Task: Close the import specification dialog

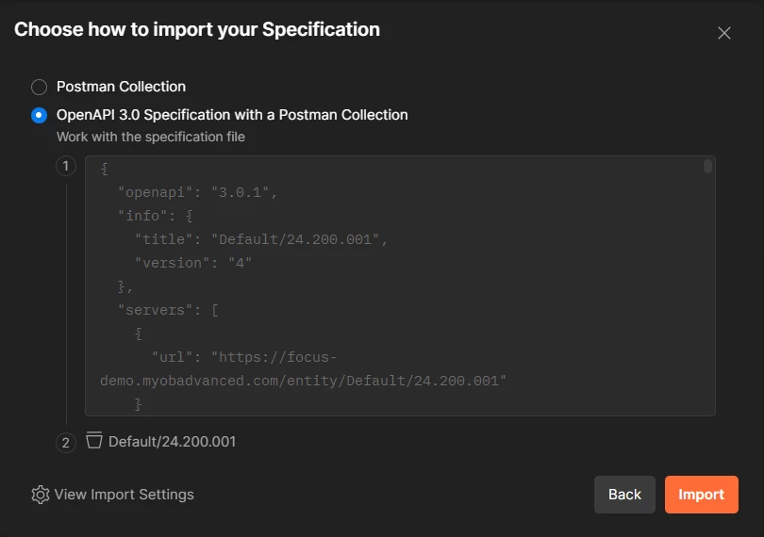Action: pyautogui.click(x=724, y=33)
